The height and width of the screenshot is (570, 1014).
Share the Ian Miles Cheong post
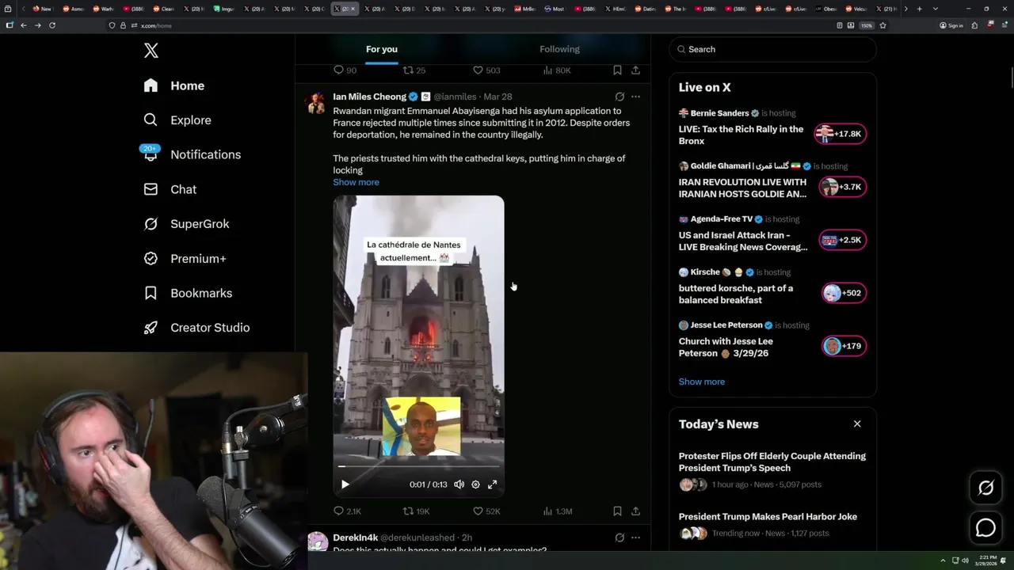click(635, 511)
